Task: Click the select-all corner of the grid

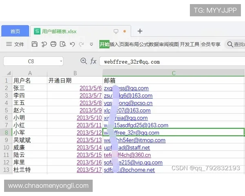Action: point(6,73)
